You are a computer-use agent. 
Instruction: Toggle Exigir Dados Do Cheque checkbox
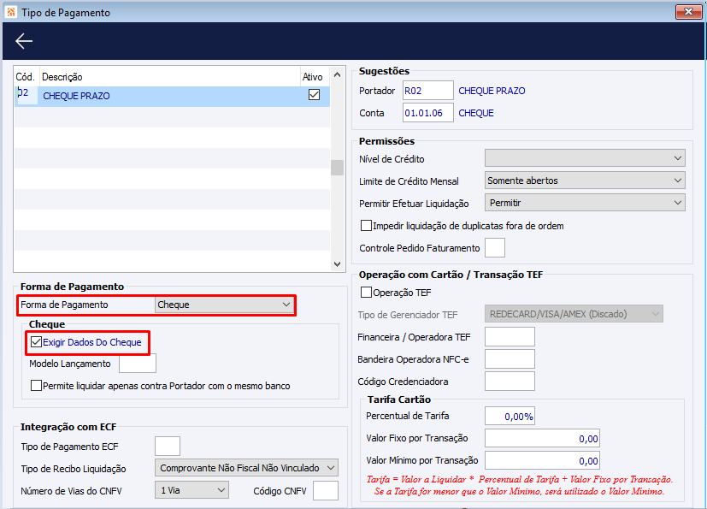37,342
